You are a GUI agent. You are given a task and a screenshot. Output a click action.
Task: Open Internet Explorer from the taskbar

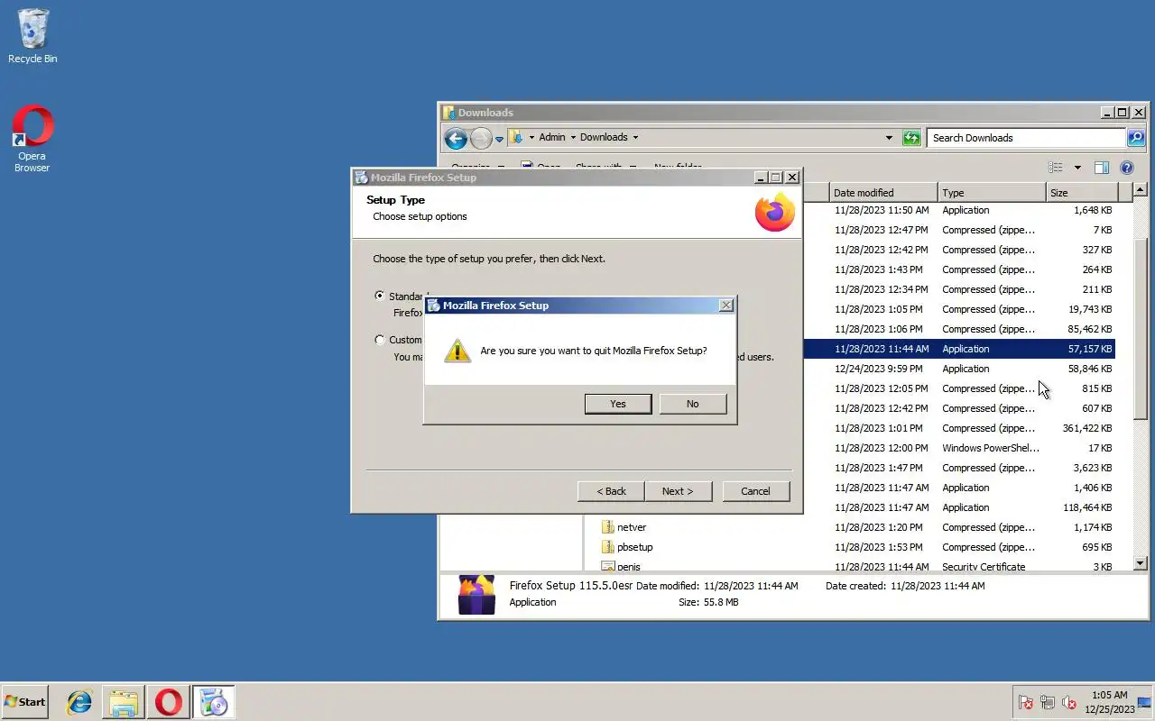(x=79, y=701)
